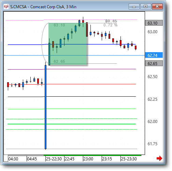Click the 62.00 price scale label
The width and height of the screenshot is (172, 171).
pos(153,122)
